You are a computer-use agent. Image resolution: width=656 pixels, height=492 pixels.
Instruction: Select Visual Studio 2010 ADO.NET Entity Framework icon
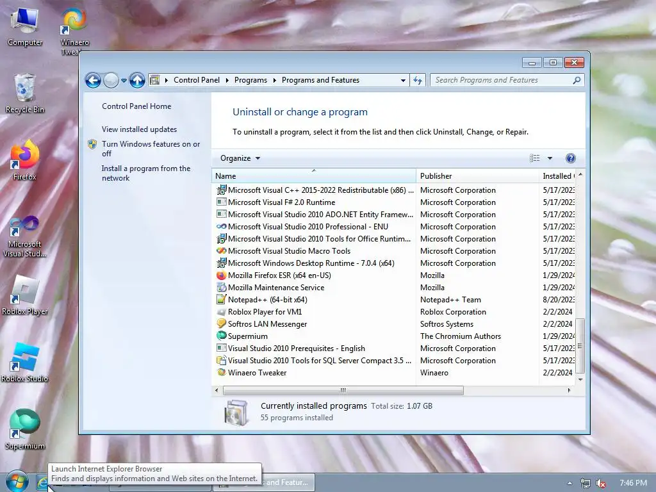point(221,214)
